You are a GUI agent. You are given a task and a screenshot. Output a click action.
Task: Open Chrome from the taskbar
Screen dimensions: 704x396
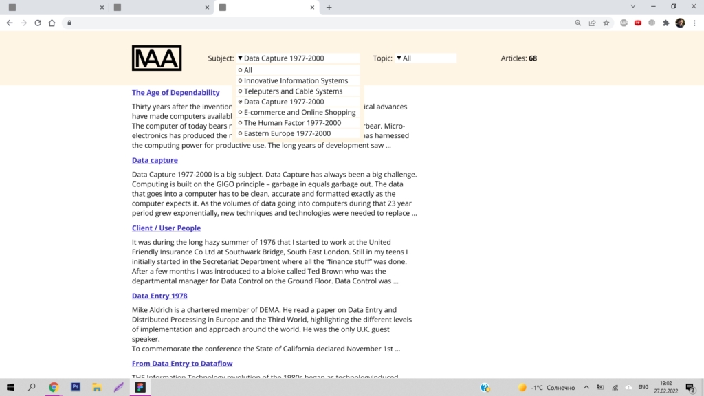click(54, 387)
